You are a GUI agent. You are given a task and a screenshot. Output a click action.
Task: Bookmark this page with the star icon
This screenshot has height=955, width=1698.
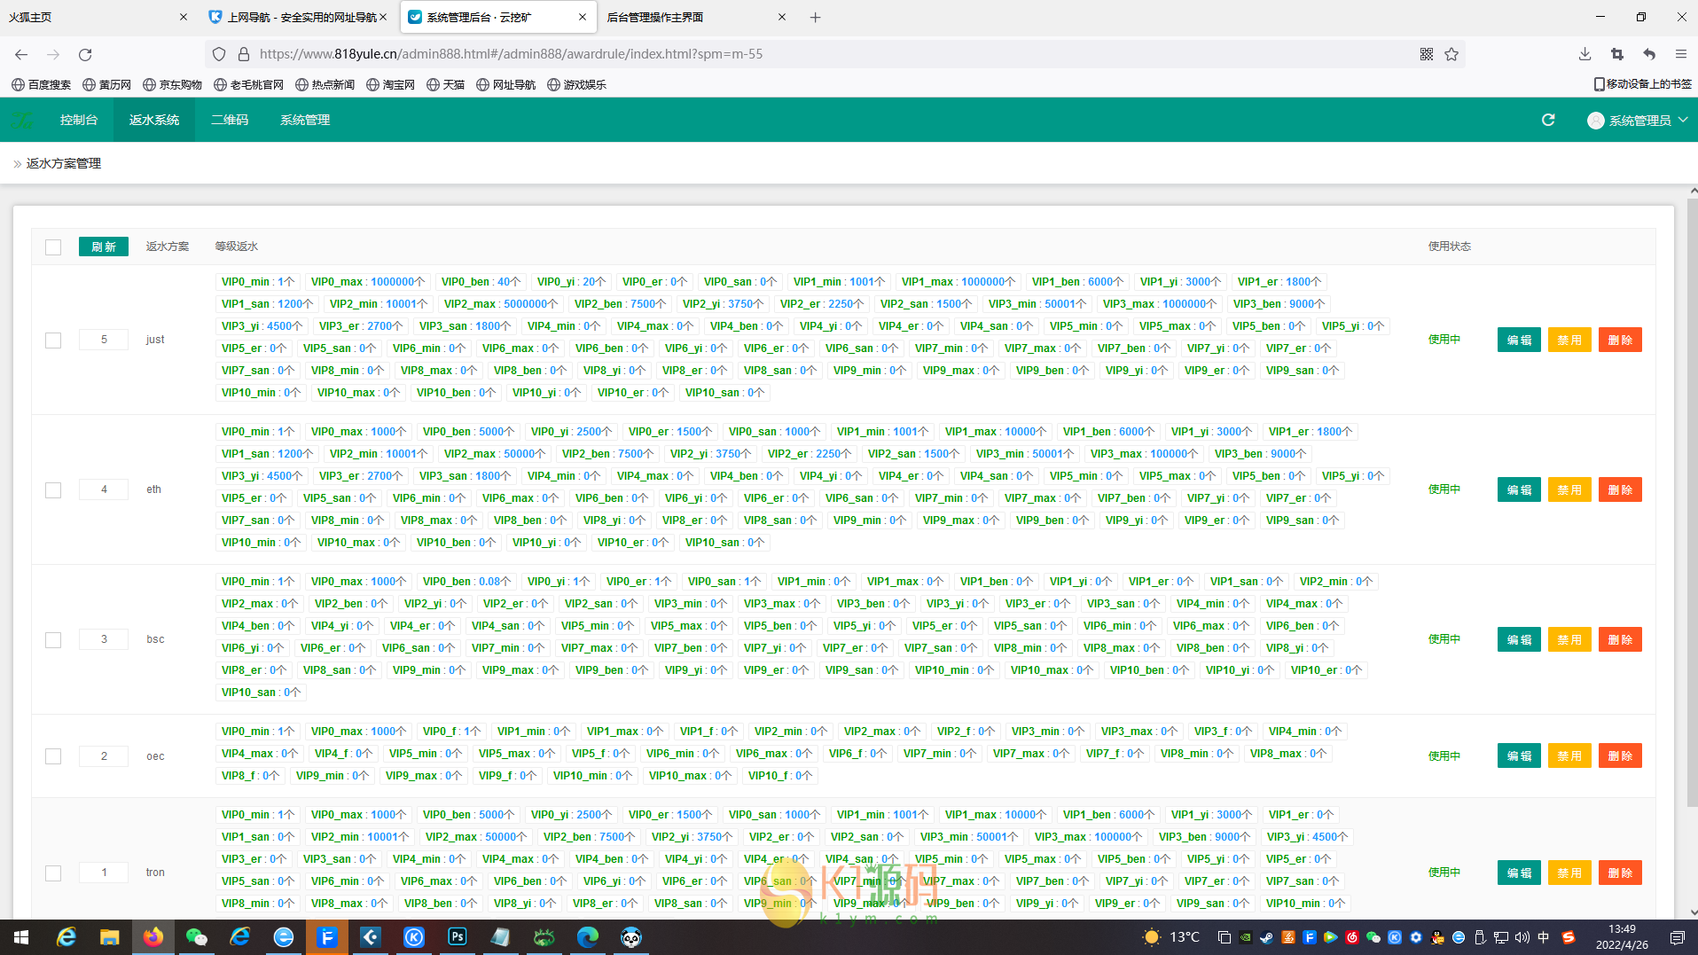pos(1452,54)
